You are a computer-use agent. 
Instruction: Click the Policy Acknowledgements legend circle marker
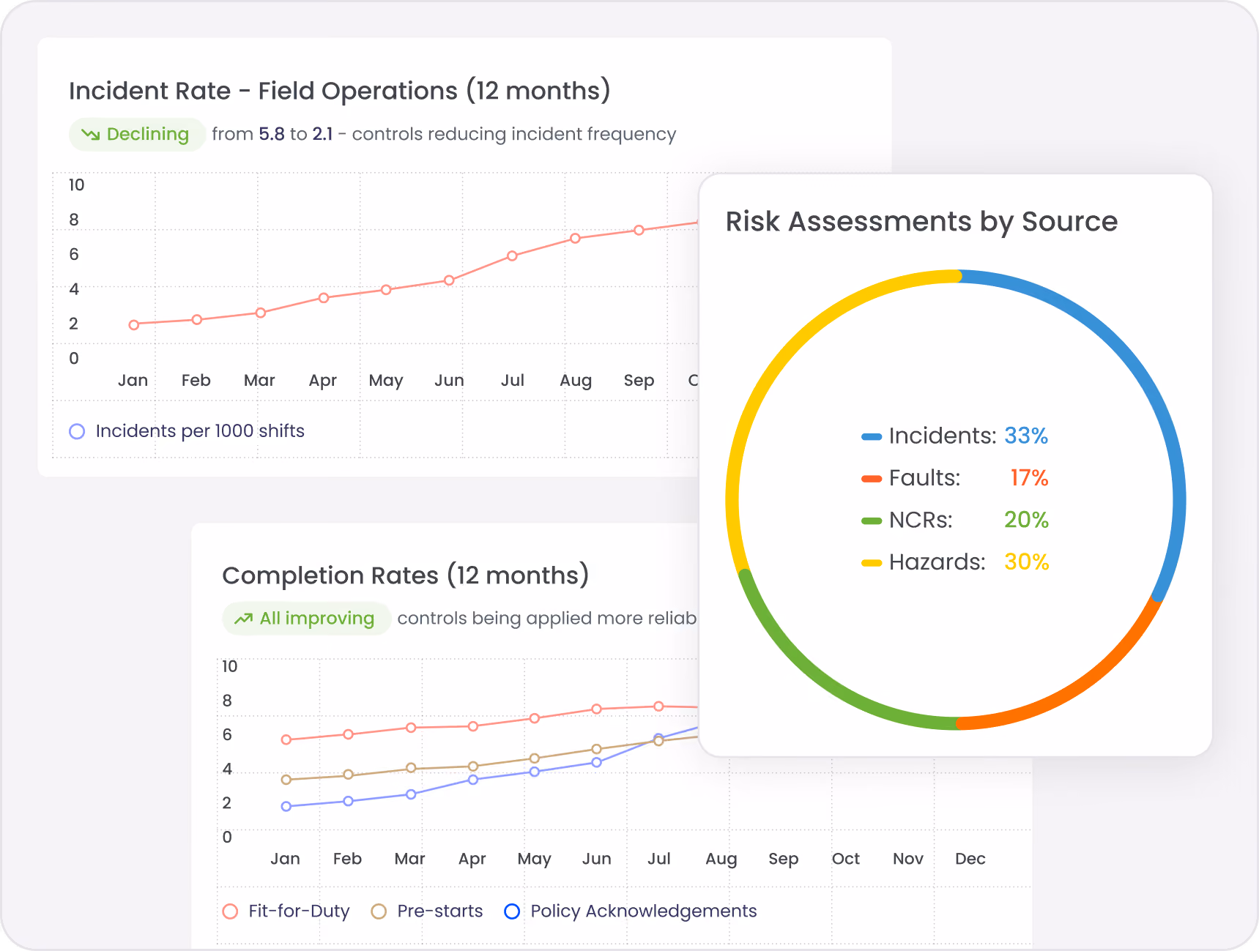(512, 911)
